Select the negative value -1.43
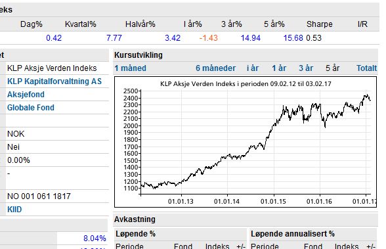 [209, 38]
